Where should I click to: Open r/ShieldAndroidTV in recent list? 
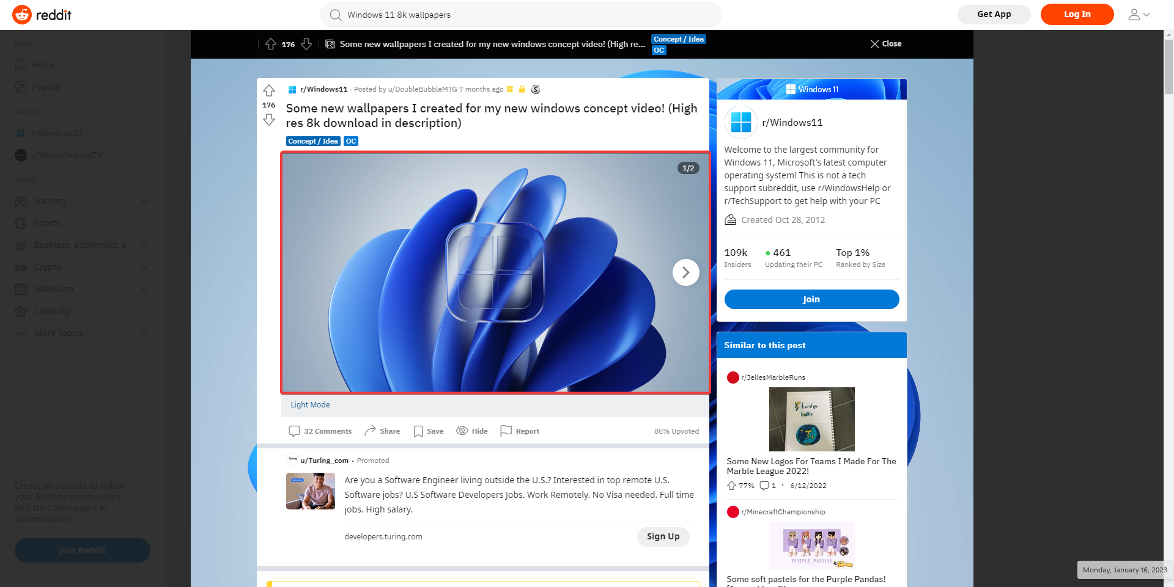pyautogui.click(x=67, y=156)
